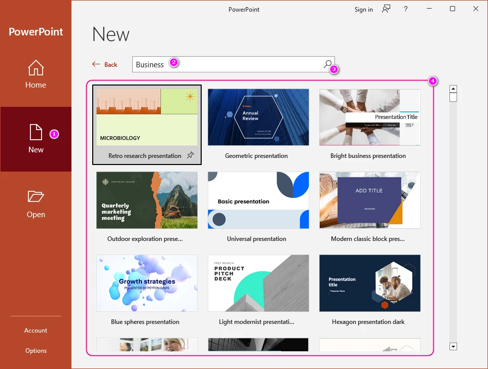
Task: Open the Options menu
Action: 35,350
